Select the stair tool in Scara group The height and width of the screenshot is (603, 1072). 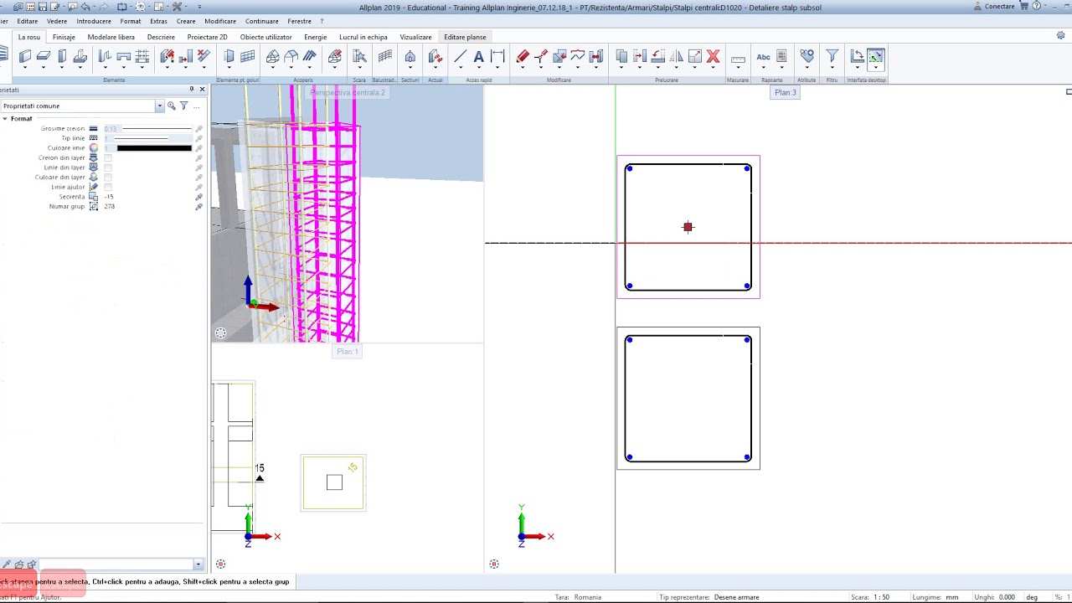point(359,56)
